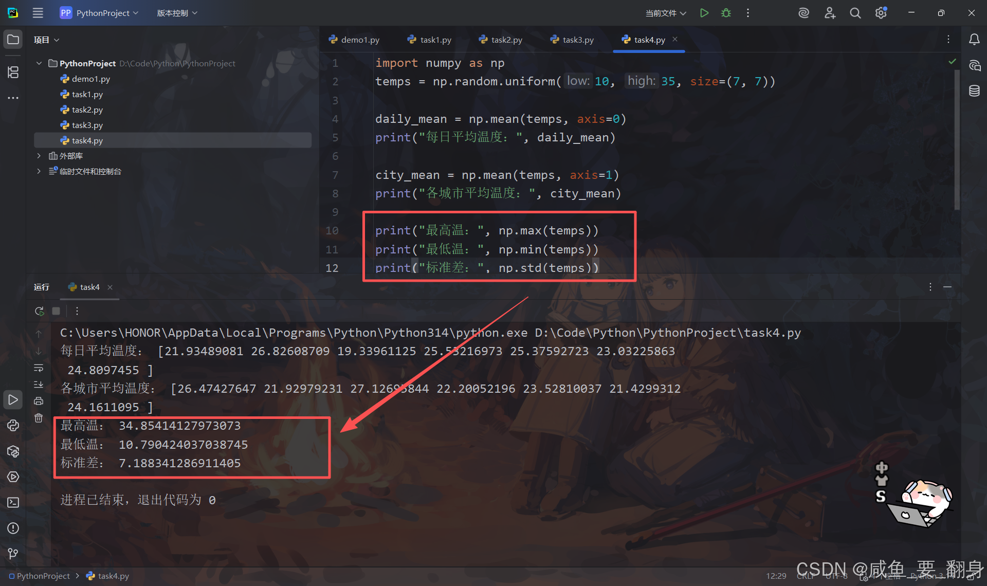Expand the 外部库 tree node

[x=39, y=156]
